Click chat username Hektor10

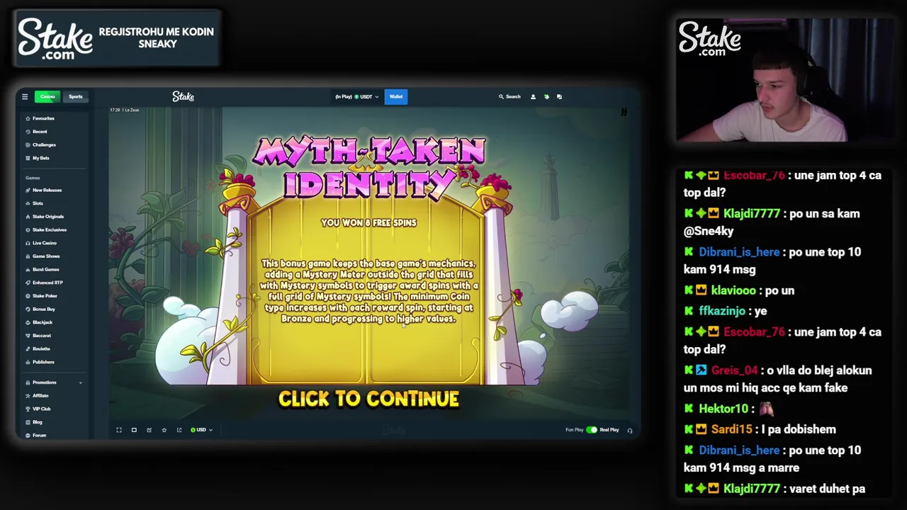point(723,409)
